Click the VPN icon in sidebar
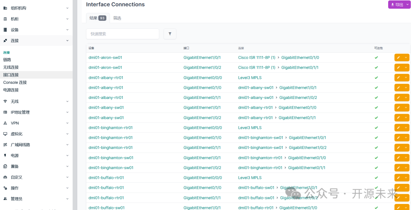This screenshot has height=210, width=411. [x=5, y=123]
